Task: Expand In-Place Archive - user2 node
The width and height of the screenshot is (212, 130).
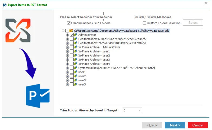Action: click(x=67, y=56)
